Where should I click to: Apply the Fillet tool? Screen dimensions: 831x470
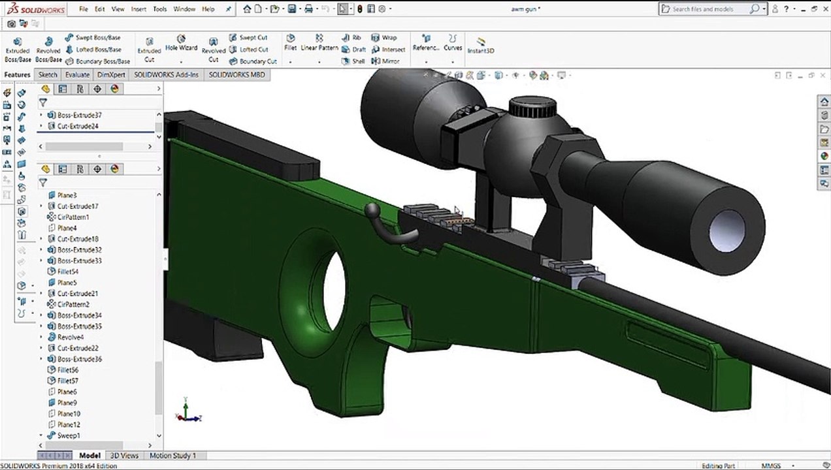click(291, 43)
